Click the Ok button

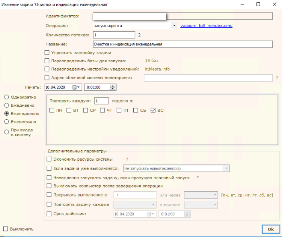(271, 229)
